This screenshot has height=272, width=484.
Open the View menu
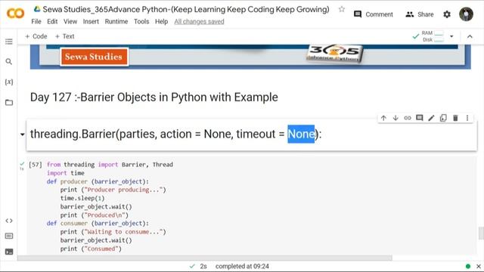pos(70,22)
